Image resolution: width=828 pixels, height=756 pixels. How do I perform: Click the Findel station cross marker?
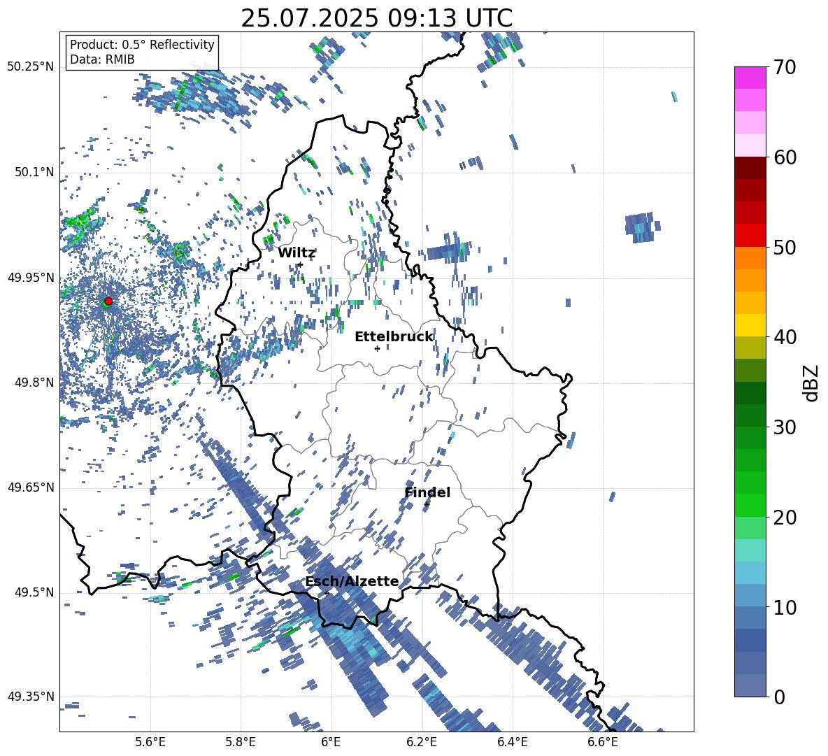(x=427, y=504)
